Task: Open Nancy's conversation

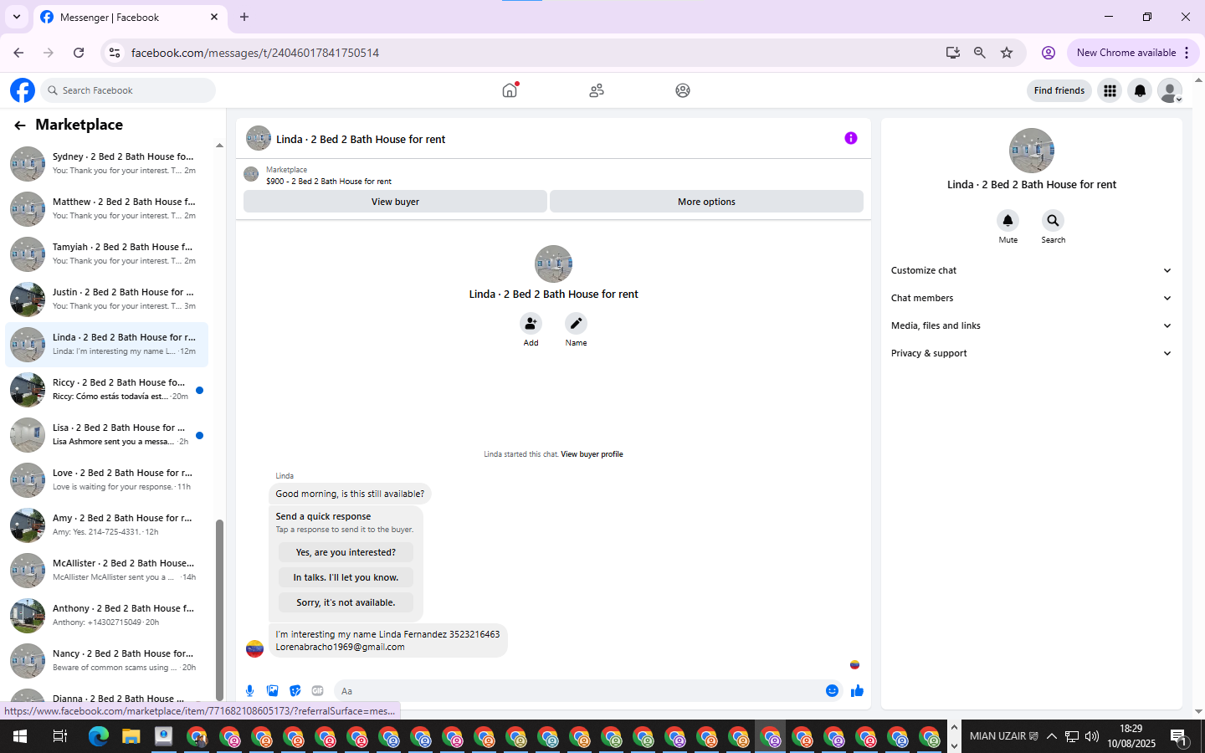Action: click(x=106, y=660)
